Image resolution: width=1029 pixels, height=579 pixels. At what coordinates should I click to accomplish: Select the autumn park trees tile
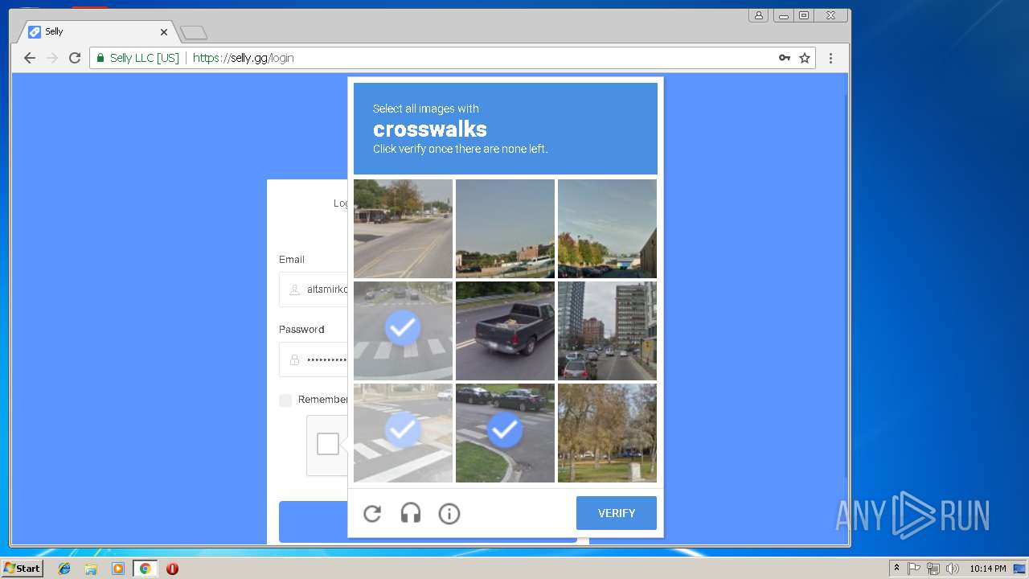607,433
